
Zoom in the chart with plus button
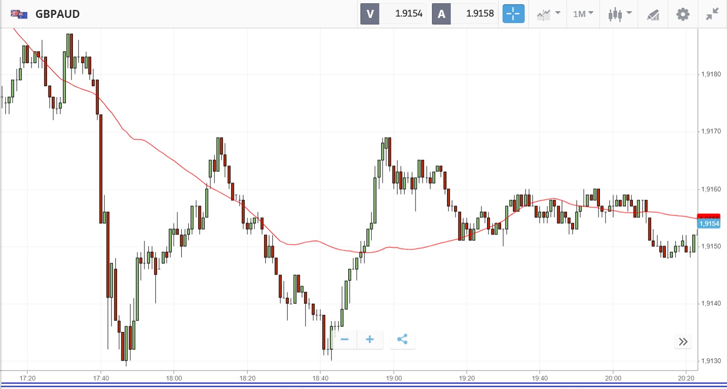click(x=370, y=340)
